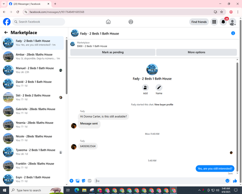Click the chat messages scrollbar
242x194 pixels.
(237, 116)
